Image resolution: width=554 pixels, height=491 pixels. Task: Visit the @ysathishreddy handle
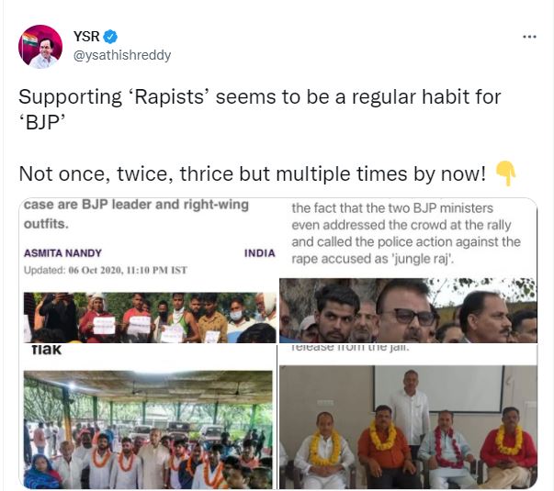tap(122, 55)
